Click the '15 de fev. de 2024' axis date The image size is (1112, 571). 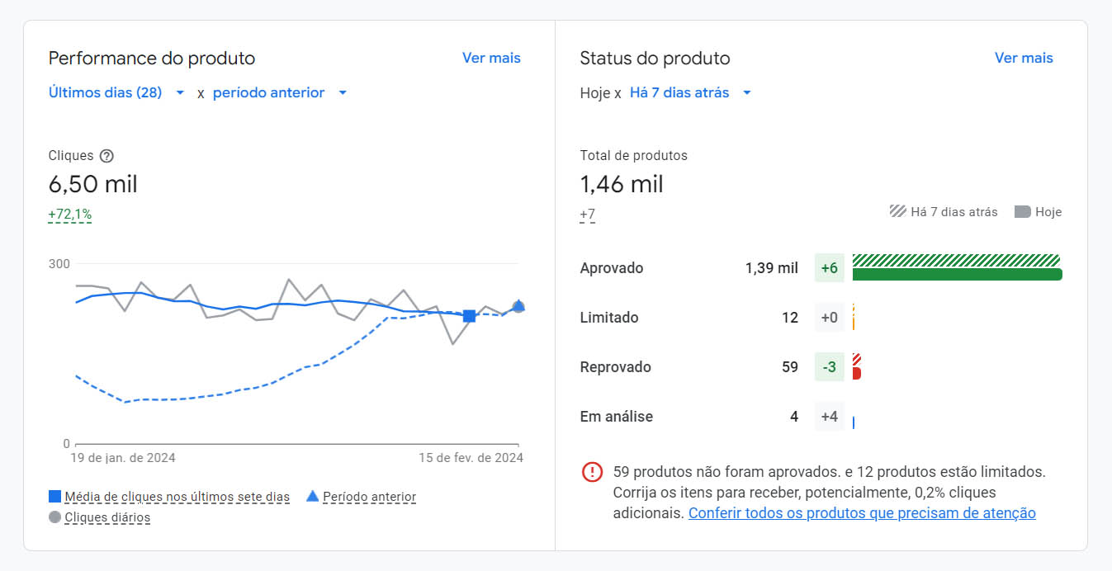point(471,457)
